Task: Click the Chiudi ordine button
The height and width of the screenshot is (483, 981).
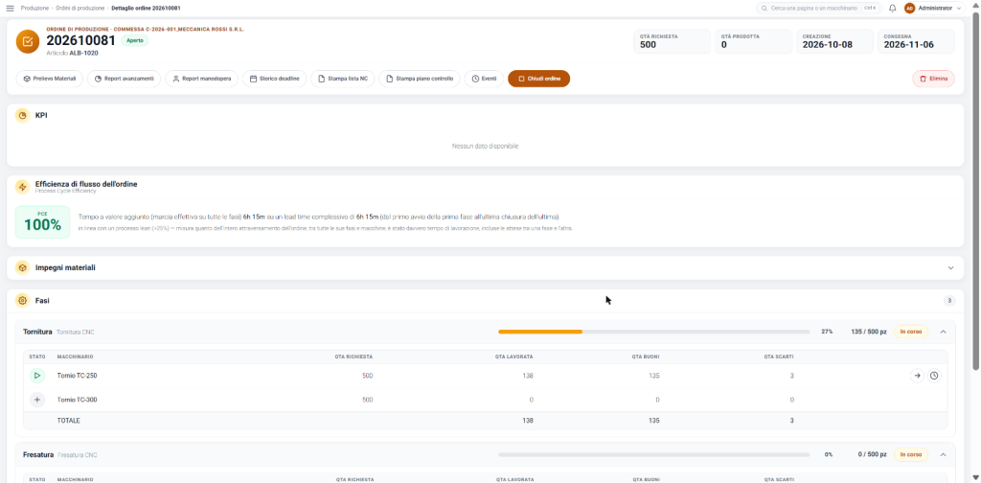Action: (538, 79)
